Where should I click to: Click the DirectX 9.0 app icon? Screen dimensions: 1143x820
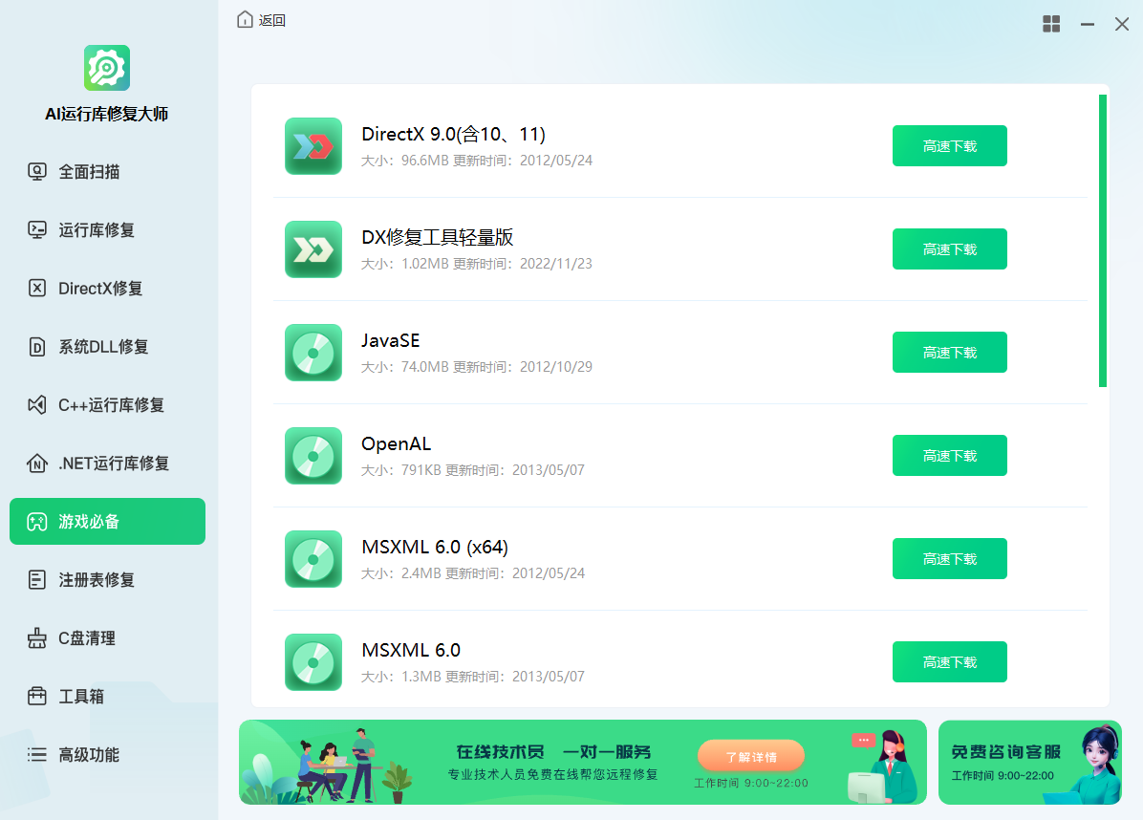(313, 146)
